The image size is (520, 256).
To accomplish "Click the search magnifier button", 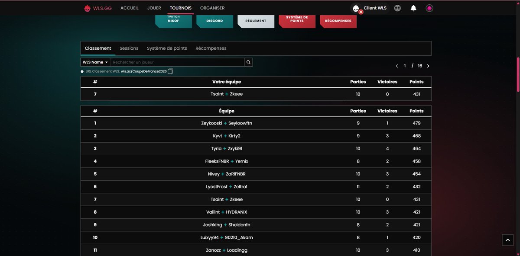I will [248, 62].
